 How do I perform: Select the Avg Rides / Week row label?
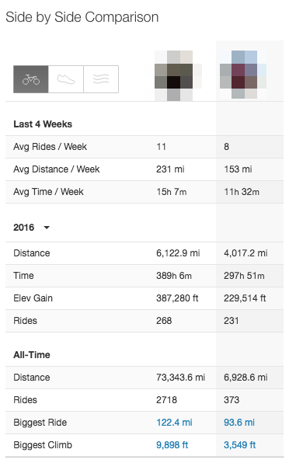coord(50,147)
